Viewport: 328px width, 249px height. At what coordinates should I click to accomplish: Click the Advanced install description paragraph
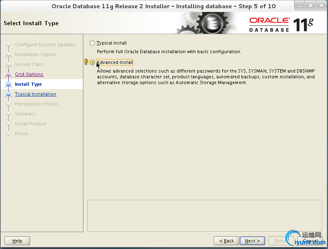click(206, 77)
